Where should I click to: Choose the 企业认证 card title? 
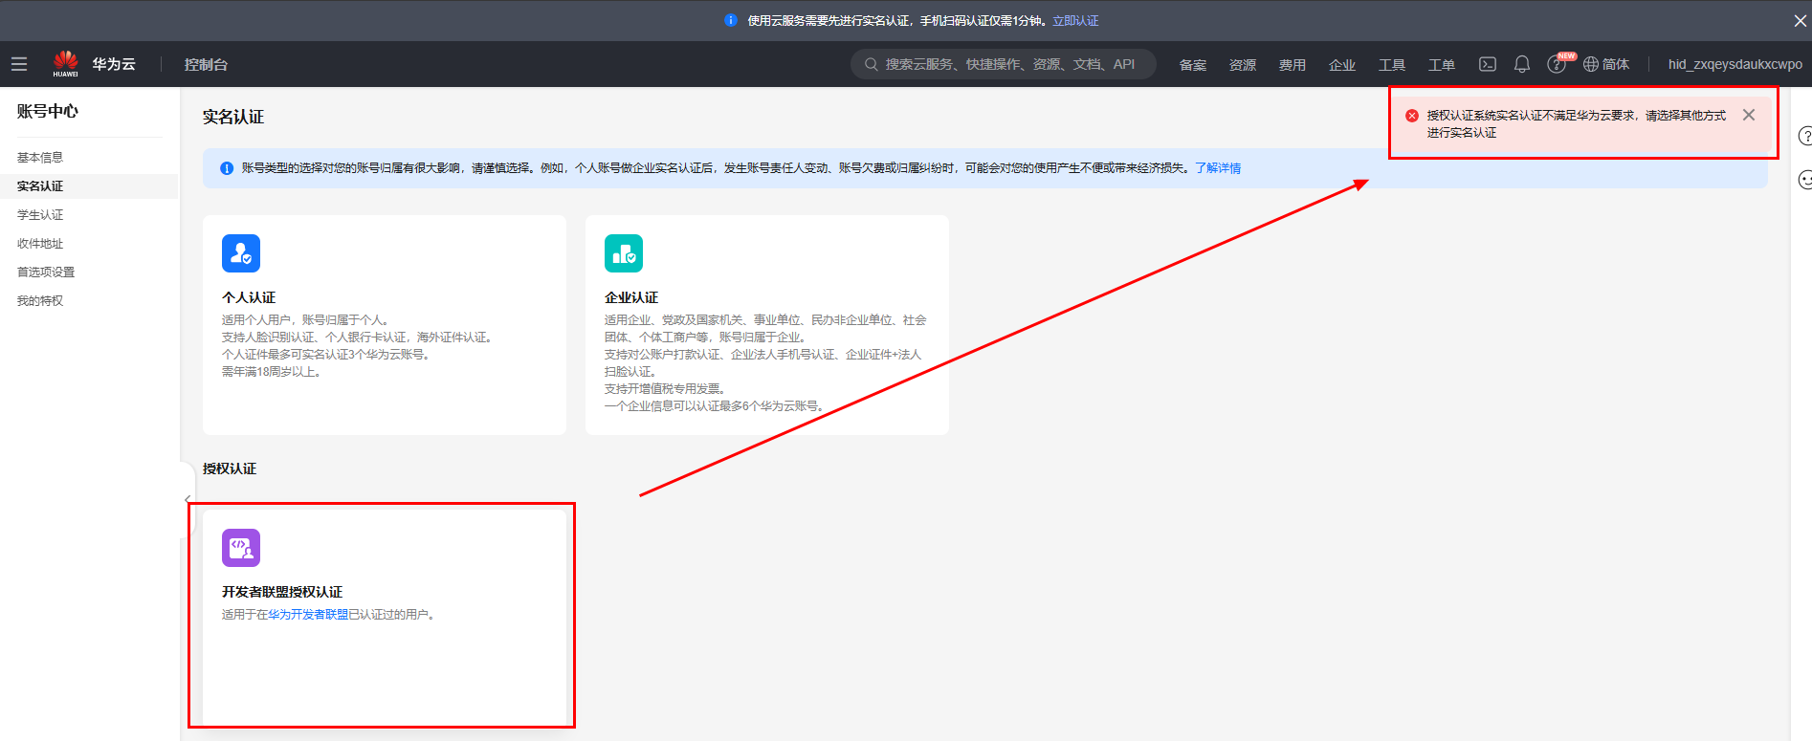click(631, 297)
